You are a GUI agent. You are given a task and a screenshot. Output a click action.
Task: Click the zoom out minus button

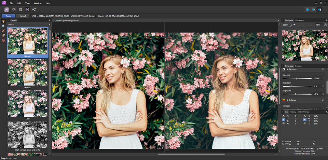coord(290,25)
